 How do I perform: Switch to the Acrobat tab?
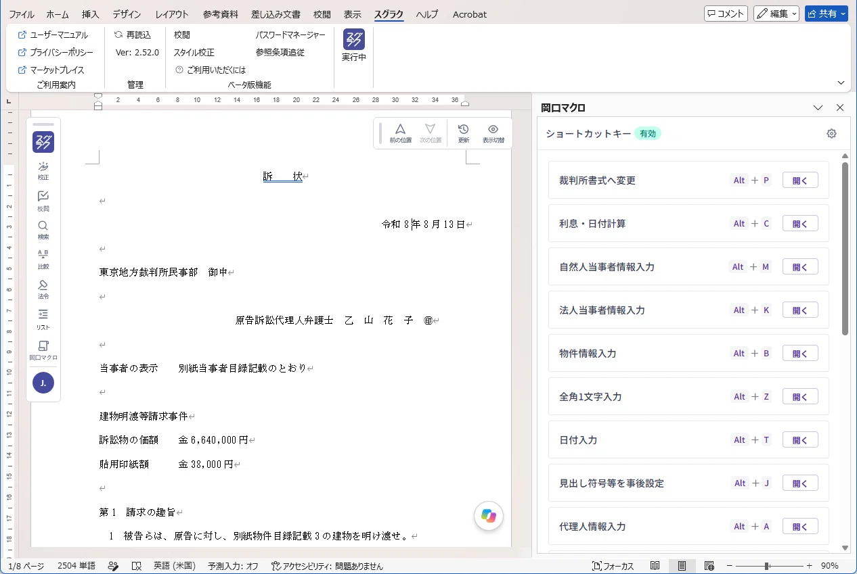click(x=470, y=14)
